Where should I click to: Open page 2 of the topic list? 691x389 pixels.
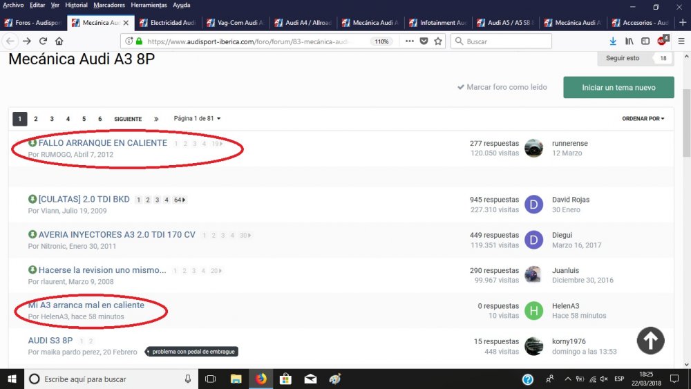[36, 119]
